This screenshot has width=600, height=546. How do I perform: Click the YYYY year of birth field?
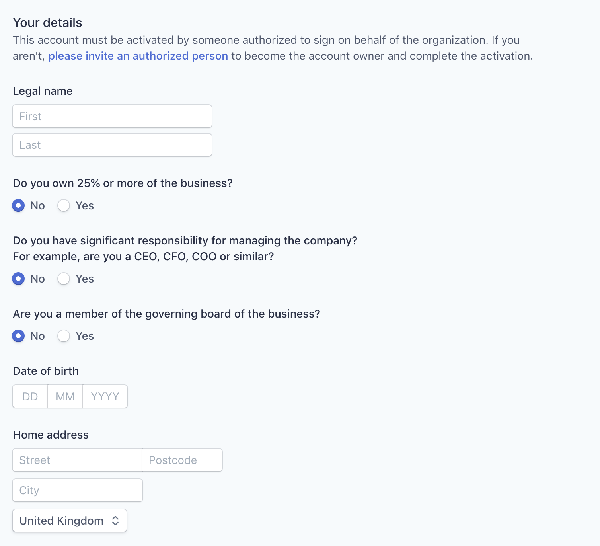pyautogui.click(x=105, y=396)
